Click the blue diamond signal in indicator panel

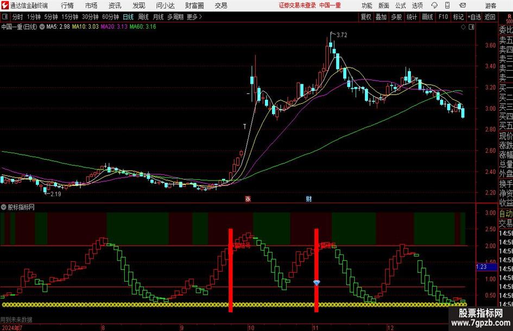click(316, 282)
